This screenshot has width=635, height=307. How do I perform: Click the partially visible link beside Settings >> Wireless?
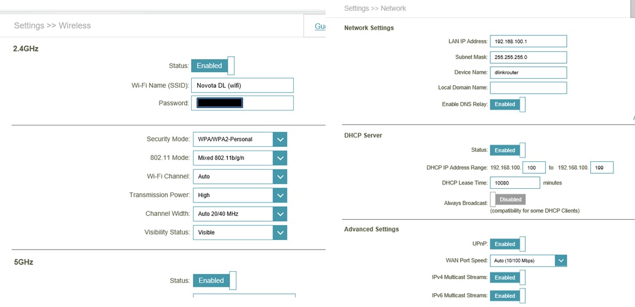coord(320,26)
